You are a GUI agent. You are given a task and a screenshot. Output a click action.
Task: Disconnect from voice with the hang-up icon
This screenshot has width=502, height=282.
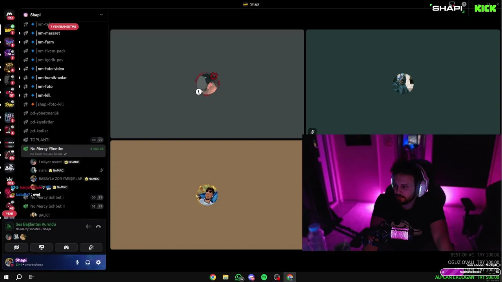click(98, 226)
